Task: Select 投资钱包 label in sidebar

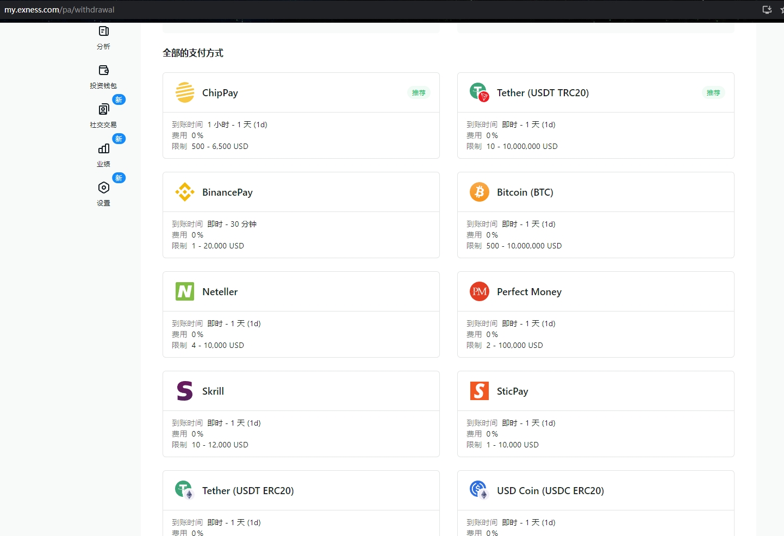Action: coord(103,86)
